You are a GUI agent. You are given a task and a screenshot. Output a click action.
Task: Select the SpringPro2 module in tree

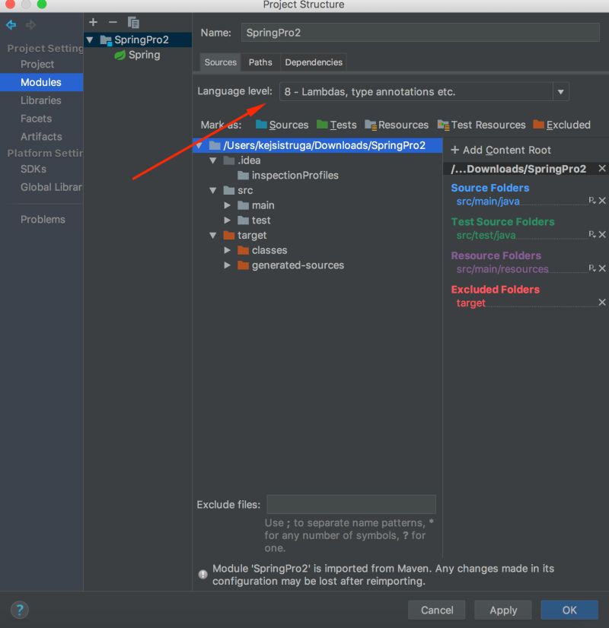click(x=138, y=40)
